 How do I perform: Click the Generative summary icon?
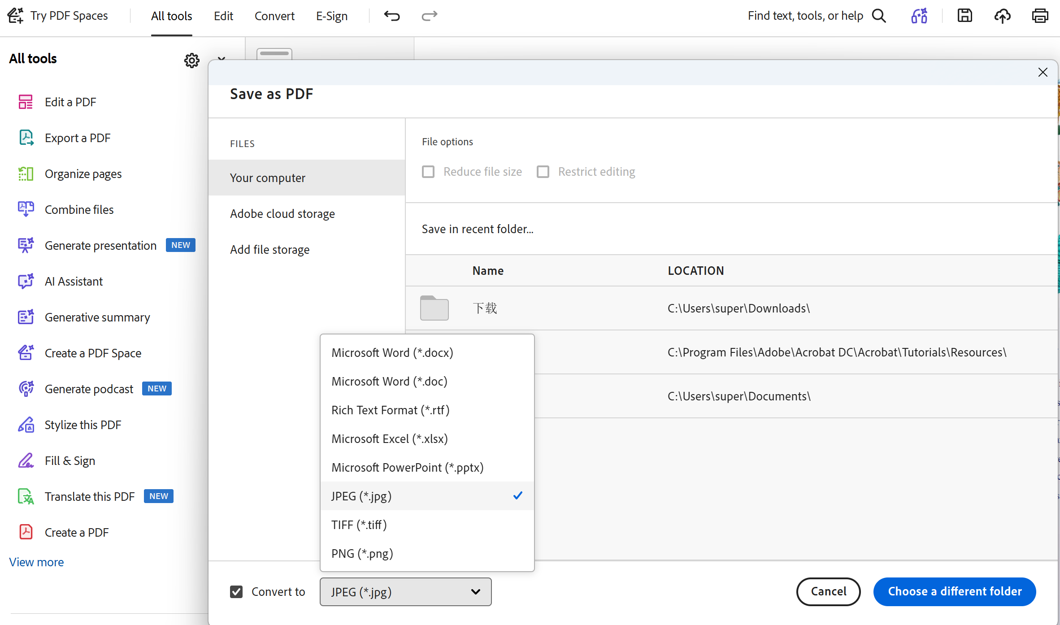pyautogui.click(x=26, y=317)
